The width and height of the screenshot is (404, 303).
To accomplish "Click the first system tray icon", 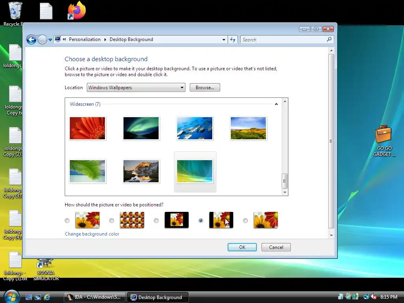I will coord(340,297).
